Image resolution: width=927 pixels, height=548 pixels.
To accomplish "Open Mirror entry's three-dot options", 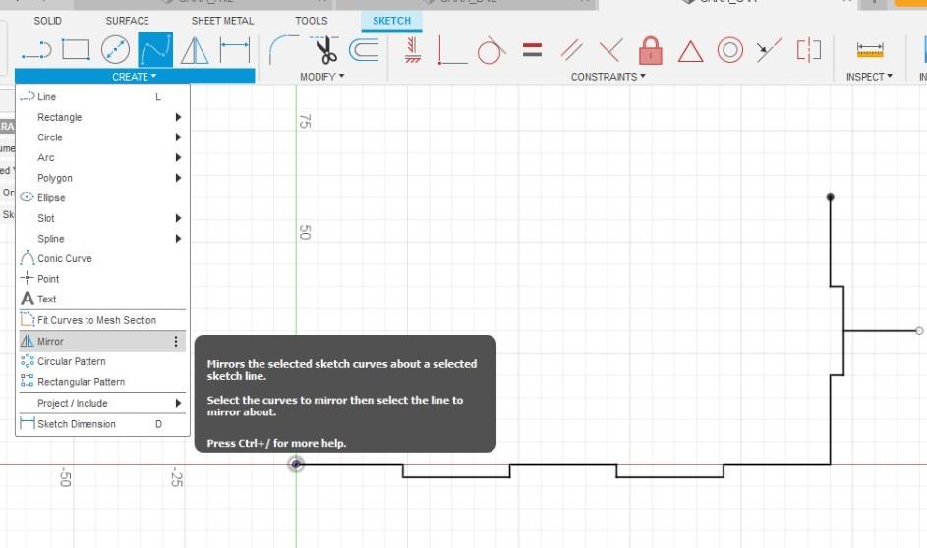I will [x=176, y=342].
